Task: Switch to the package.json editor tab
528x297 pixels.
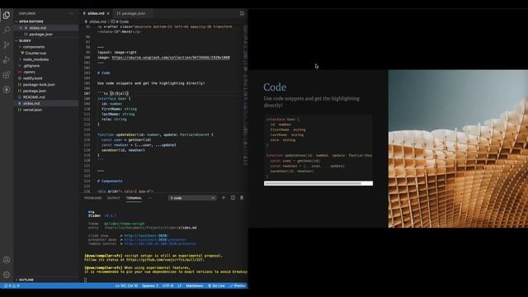Action: pos(134,13)
